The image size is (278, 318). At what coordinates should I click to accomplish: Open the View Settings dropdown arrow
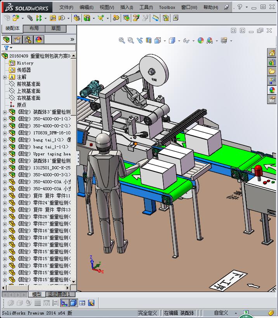[231, 41]
